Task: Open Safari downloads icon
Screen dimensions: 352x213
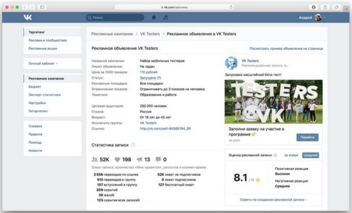Action: (x=314, y=7)
